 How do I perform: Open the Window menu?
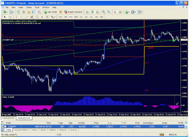tap(46, 7)
